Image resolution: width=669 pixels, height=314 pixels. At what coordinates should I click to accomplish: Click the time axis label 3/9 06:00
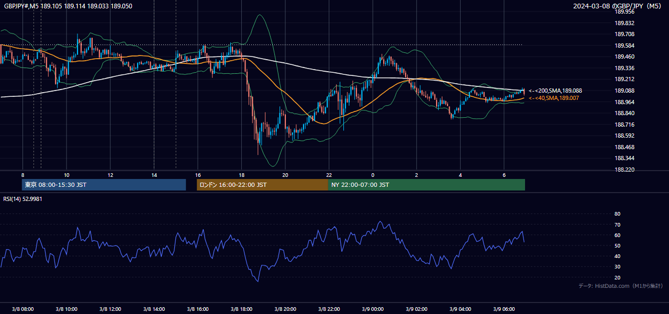point(504,309)
